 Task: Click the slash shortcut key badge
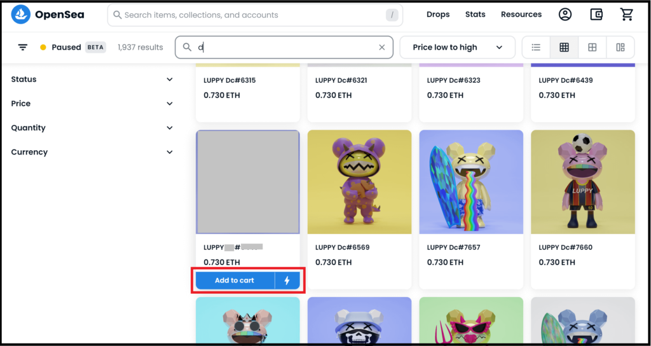pyautogui.click(x=392, y=15)
